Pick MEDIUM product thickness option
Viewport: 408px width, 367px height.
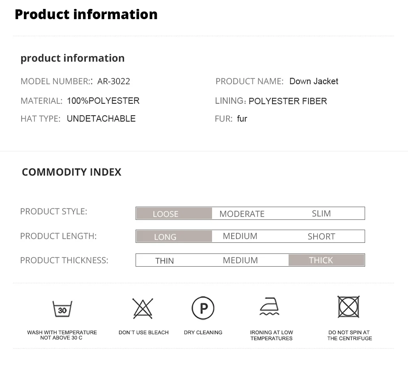(x=240, y=260)
